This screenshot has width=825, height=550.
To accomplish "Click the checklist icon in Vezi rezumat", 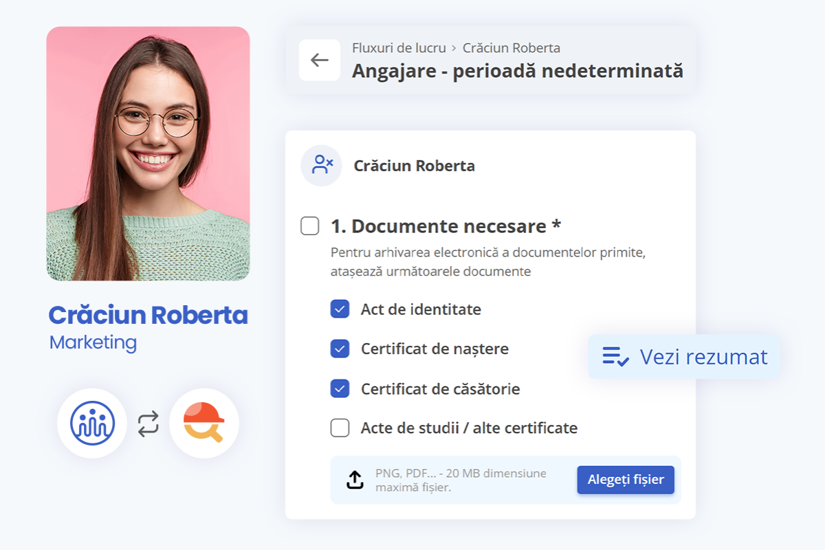I will tap(616, 356).
